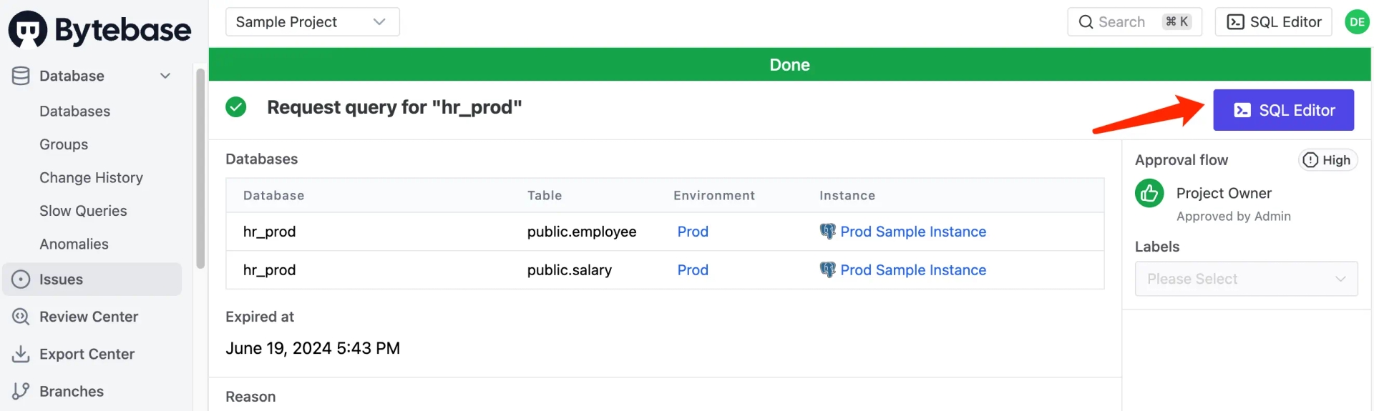This screenshot has width=1374, height=411.
Task: Click the purple SQL Editor button
Action: tap(1283, 110)
